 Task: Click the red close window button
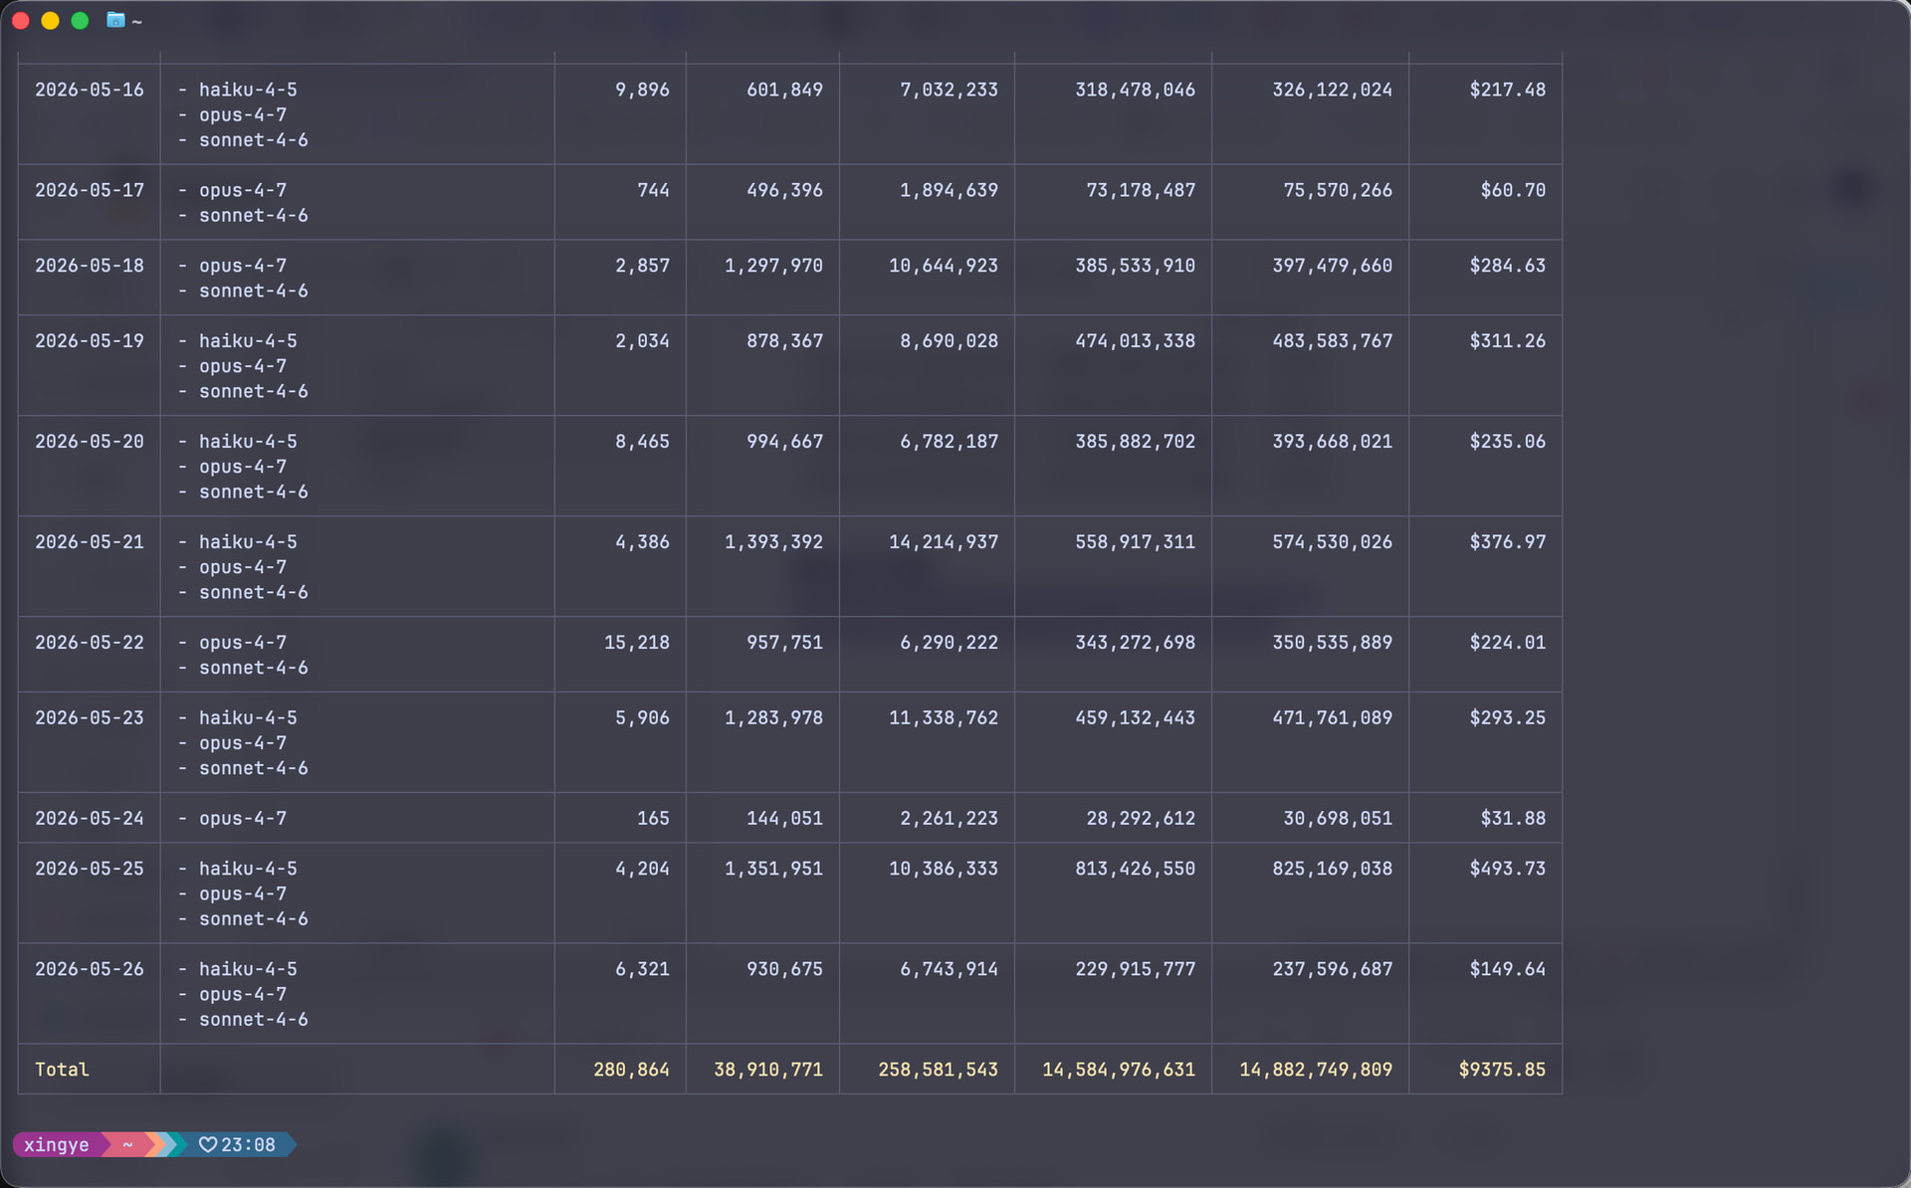pos(21,20)
